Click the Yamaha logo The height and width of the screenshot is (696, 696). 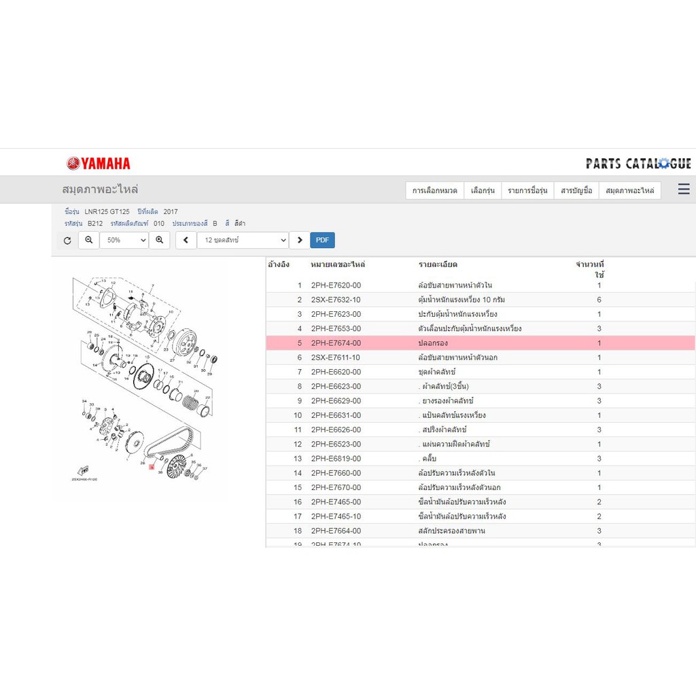pyautogui.click(x=99, y=163)
